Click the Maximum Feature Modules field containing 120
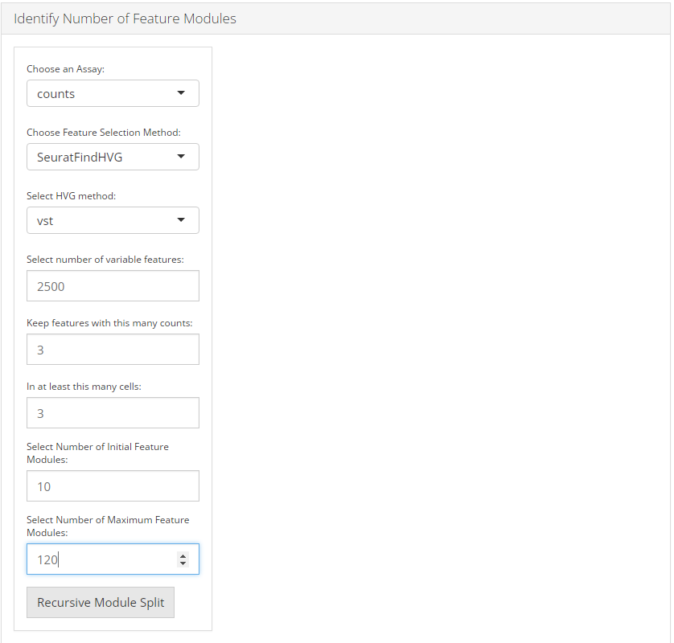The width and height of the screenshot is (674, 643). [101, 559]
